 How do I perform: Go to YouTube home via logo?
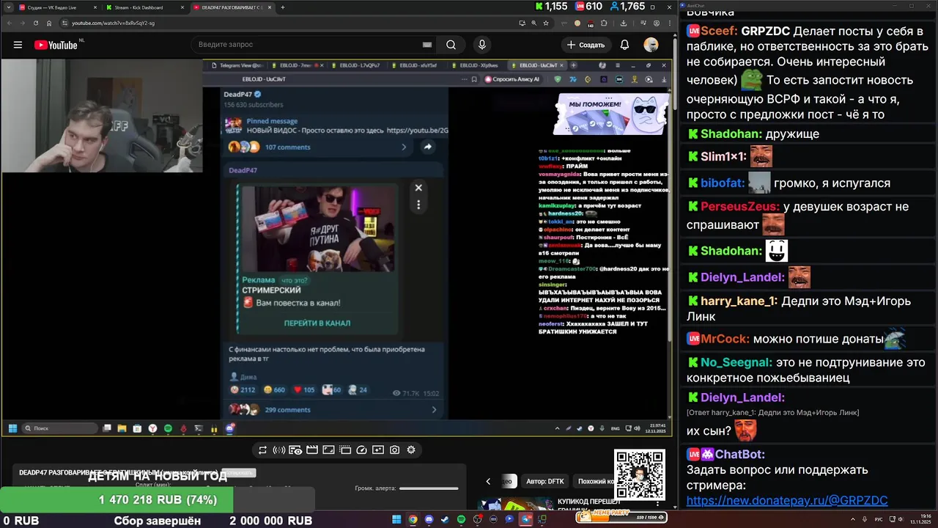click(56, 45)
